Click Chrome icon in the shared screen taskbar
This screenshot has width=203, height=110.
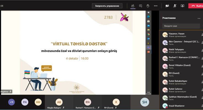(149, 34)
